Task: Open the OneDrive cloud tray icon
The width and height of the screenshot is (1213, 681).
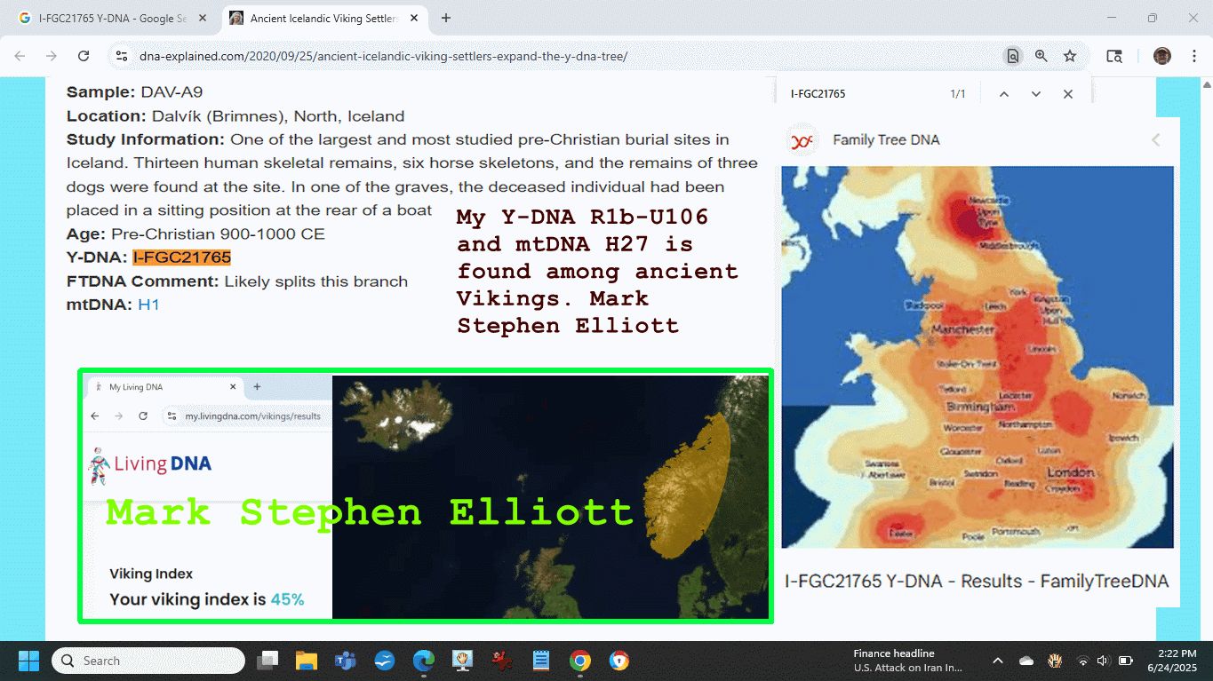Action: point(1026,661)
